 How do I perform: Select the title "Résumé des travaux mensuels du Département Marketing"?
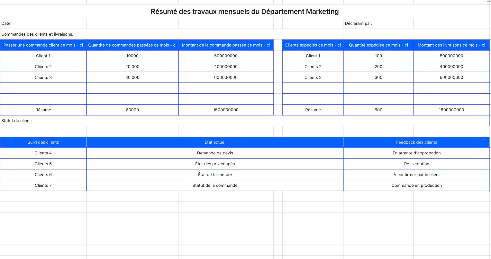[245, 12]
